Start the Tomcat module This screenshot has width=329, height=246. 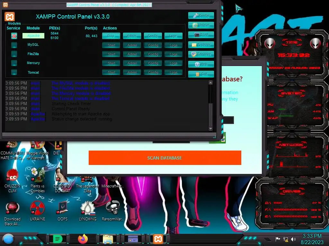[x=111, y=72]
